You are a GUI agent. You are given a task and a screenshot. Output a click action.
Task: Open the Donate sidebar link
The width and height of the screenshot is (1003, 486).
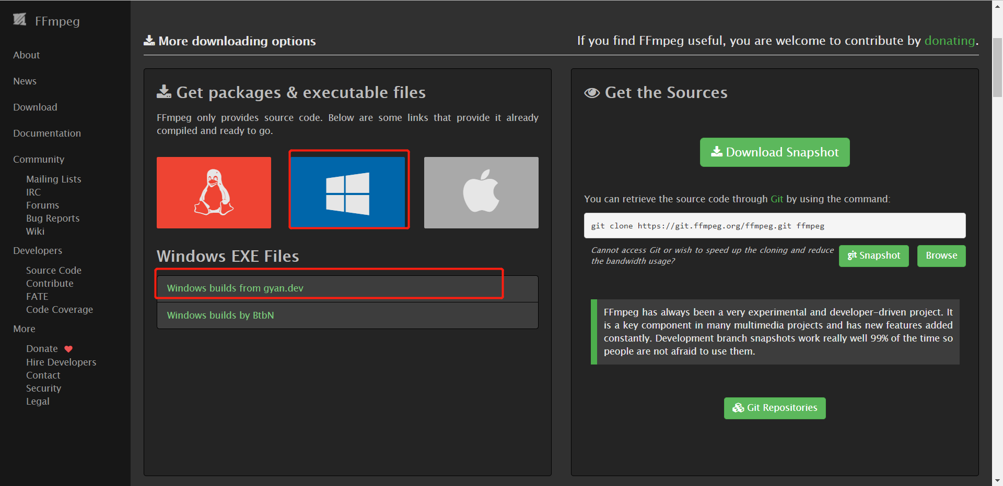[42, 349]
